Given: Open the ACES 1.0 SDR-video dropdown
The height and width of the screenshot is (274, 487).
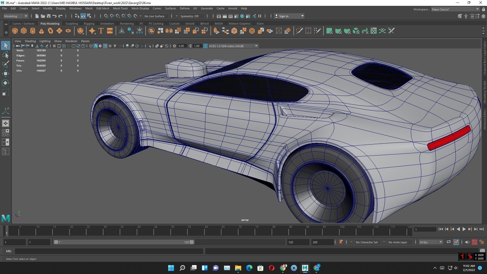Looking at the screenshot, I should tap(256, 46).
